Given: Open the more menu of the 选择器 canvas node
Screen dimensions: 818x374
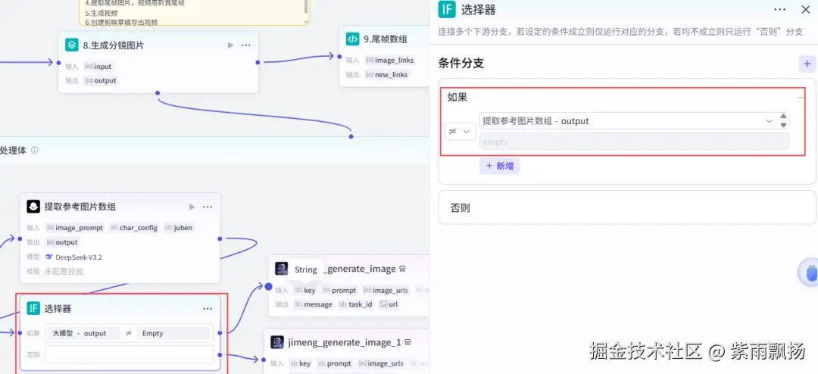Looking at the screenshot, I should click(x=208, y=308).
